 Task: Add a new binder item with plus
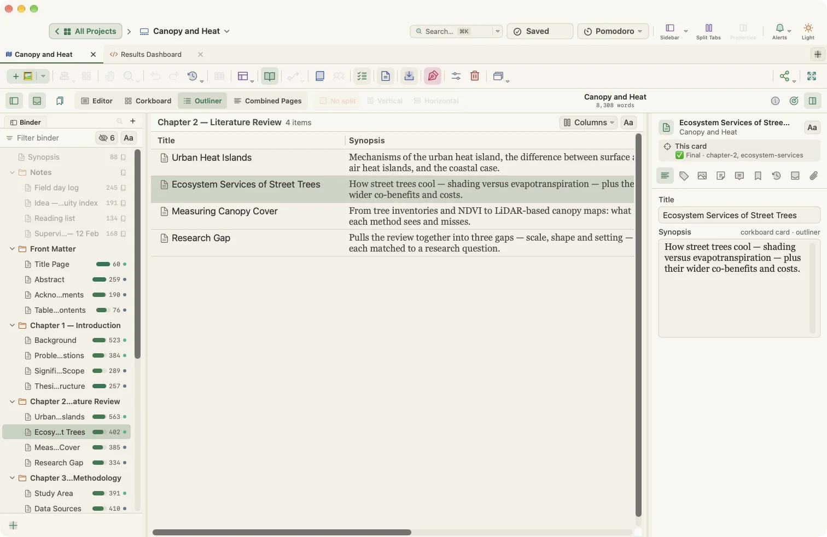132,121
